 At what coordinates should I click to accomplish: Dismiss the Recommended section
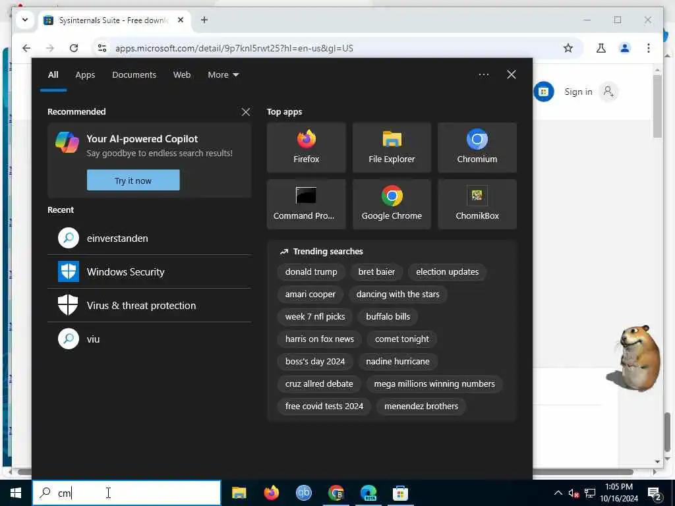[246, 112]
